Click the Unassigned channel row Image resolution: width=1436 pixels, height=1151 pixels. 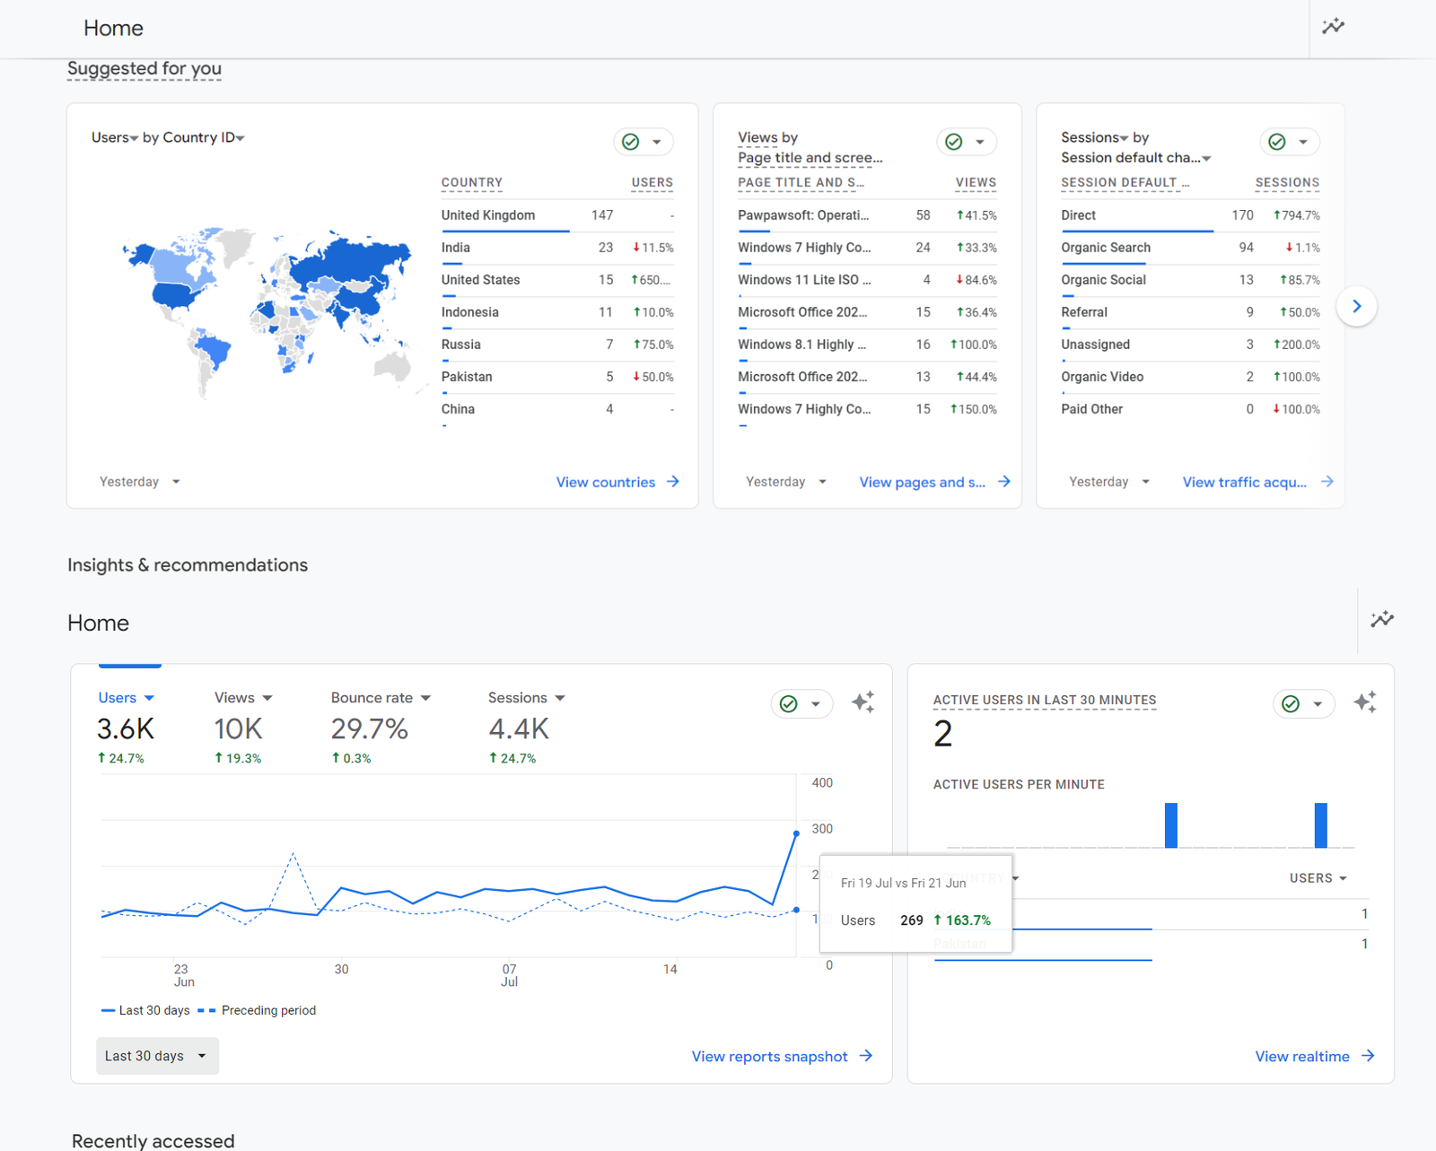tap(1190, 344)
